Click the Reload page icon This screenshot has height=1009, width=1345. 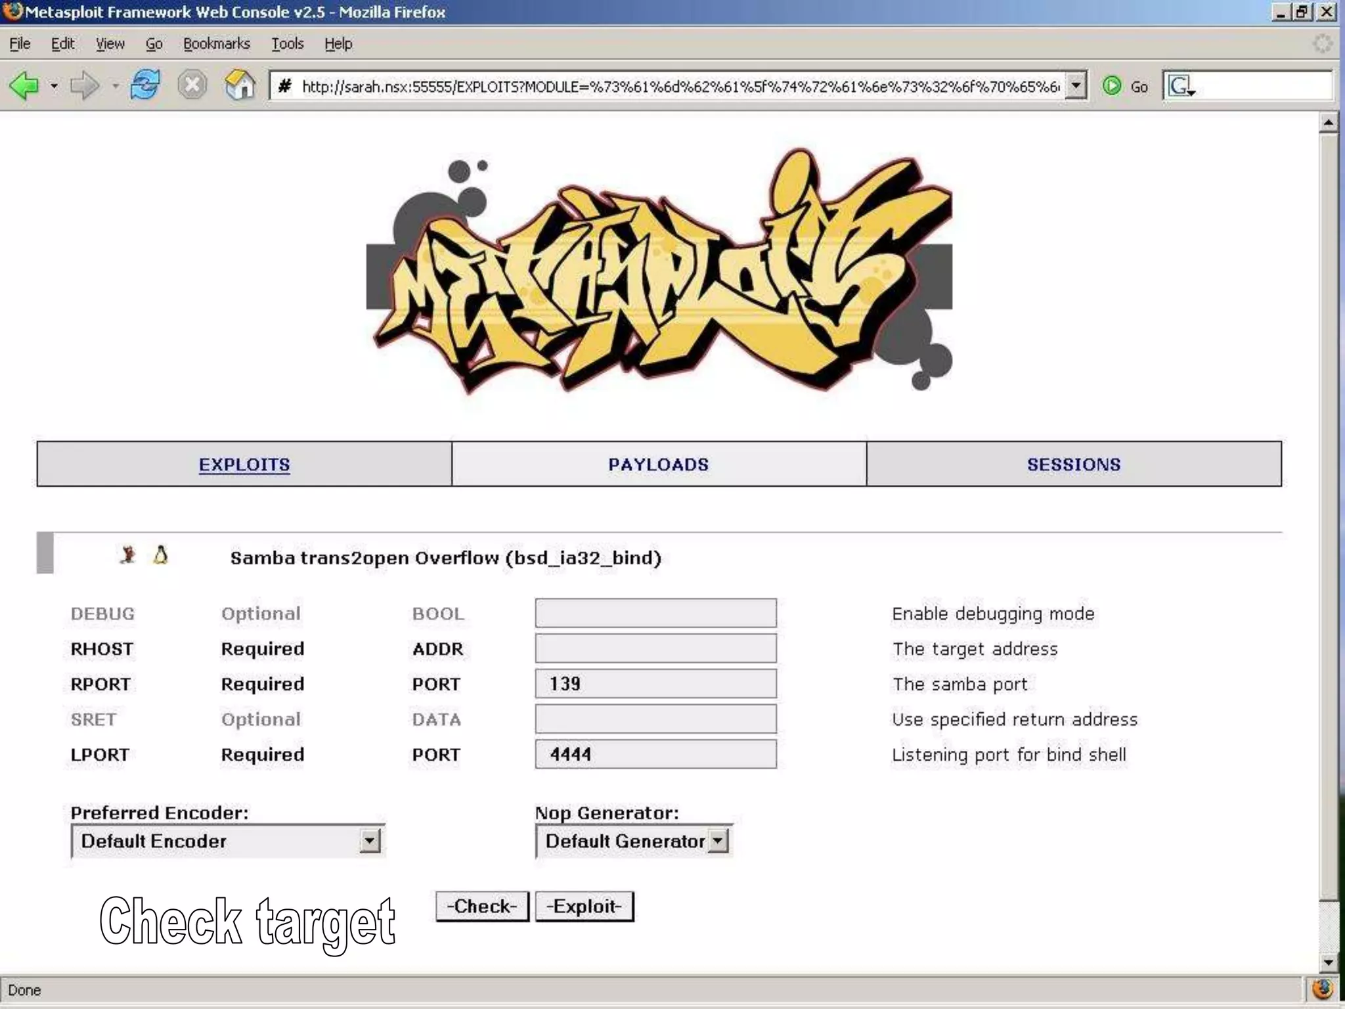144,85
